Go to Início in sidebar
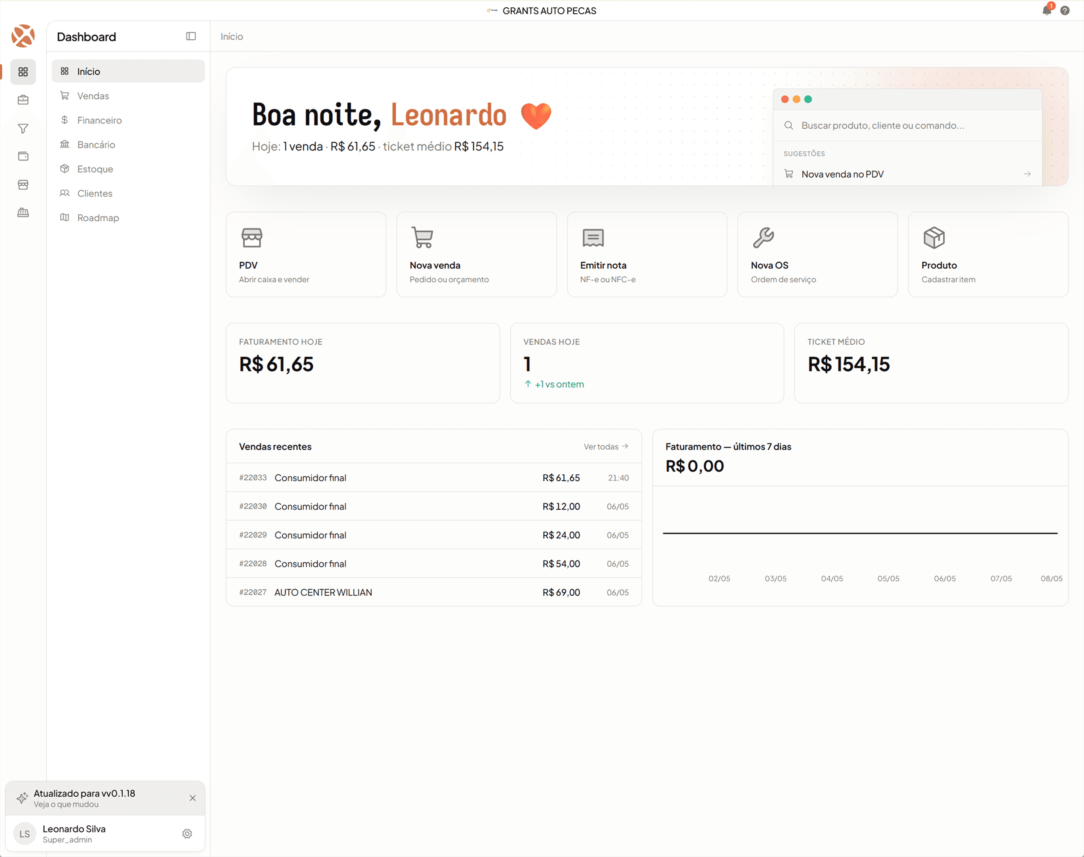The width and height of the screenshot is (1084, 857). point(128,71)
